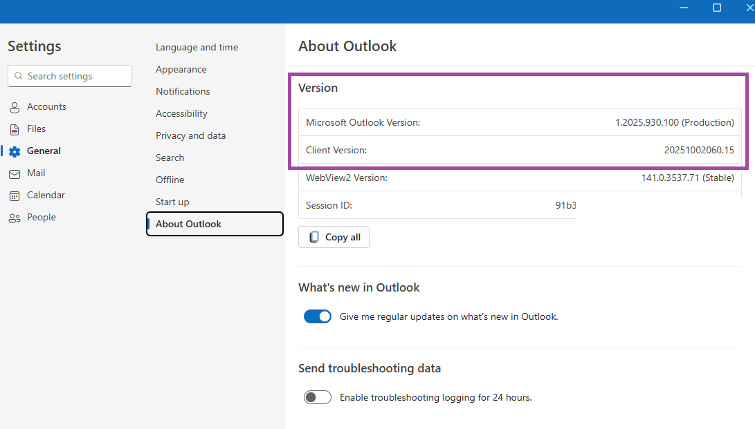Screen dimensions: 755x429
Task: Maximize the Outlook window
Action: [x=717, y=8]
